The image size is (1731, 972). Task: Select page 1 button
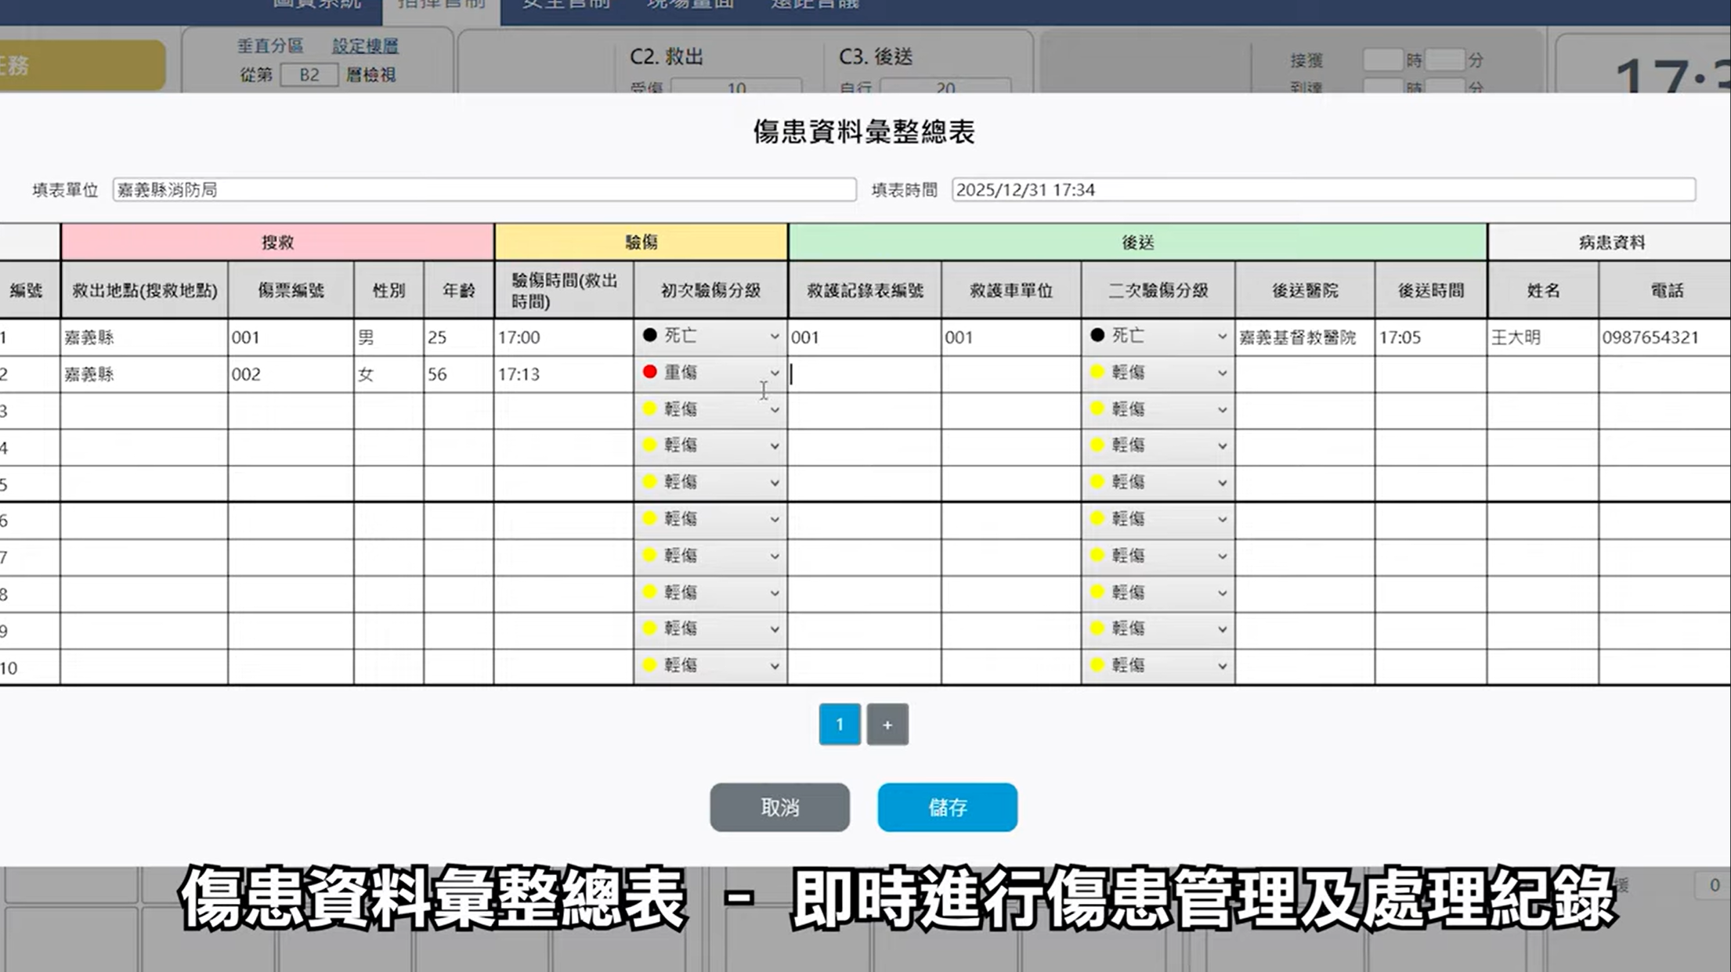(839, 725)
